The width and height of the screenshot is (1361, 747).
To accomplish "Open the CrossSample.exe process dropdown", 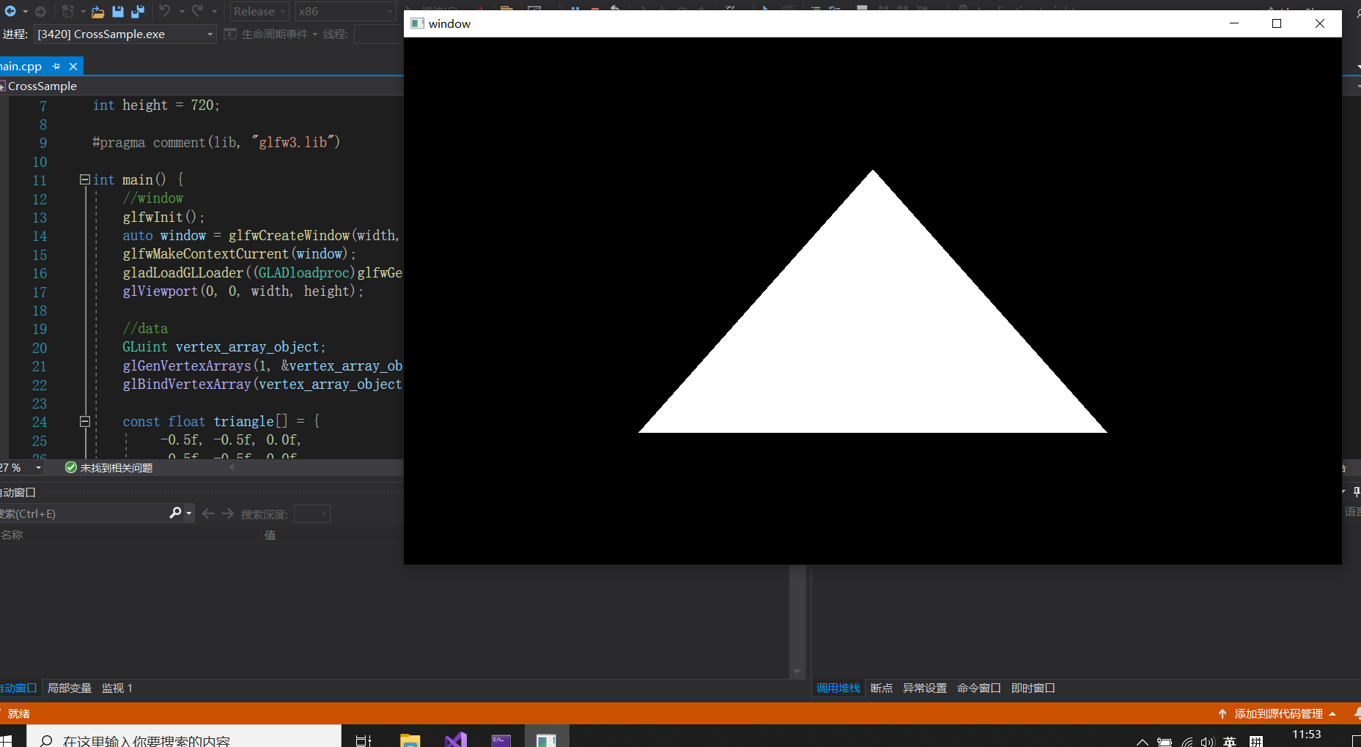I will click(125, 34).
